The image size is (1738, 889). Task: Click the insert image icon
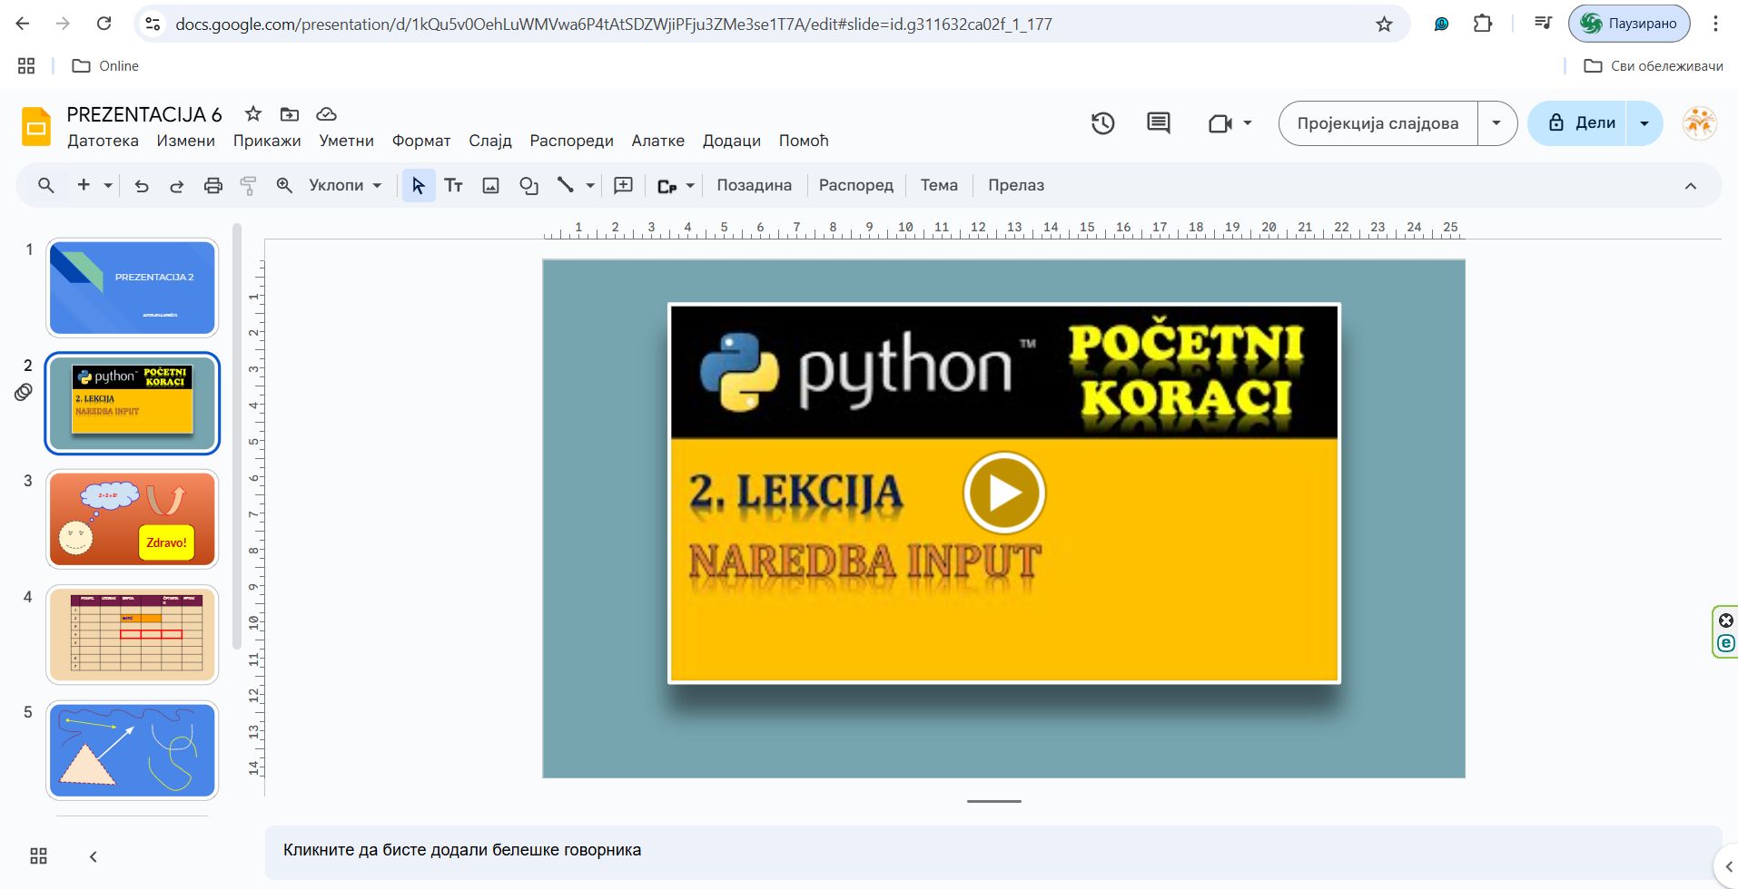point(490,186)
